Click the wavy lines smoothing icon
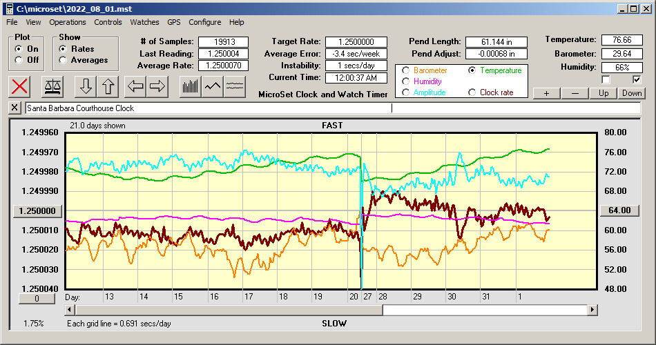Viewport: 656px width, 345px height. click(235, 86)
